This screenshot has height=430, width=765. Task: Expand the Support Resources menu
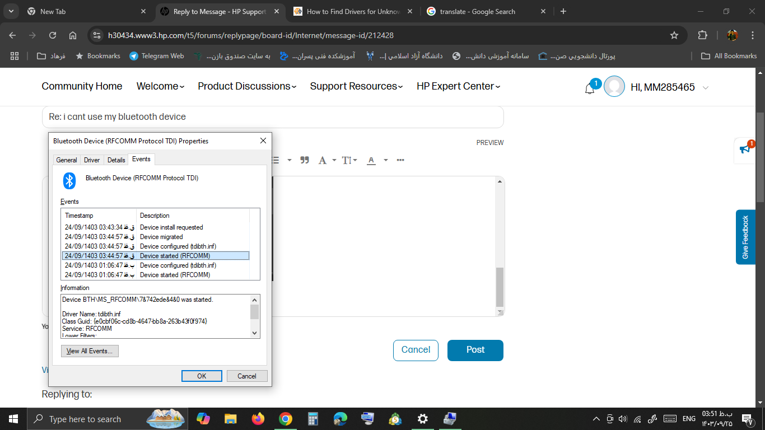pos(356,86)
